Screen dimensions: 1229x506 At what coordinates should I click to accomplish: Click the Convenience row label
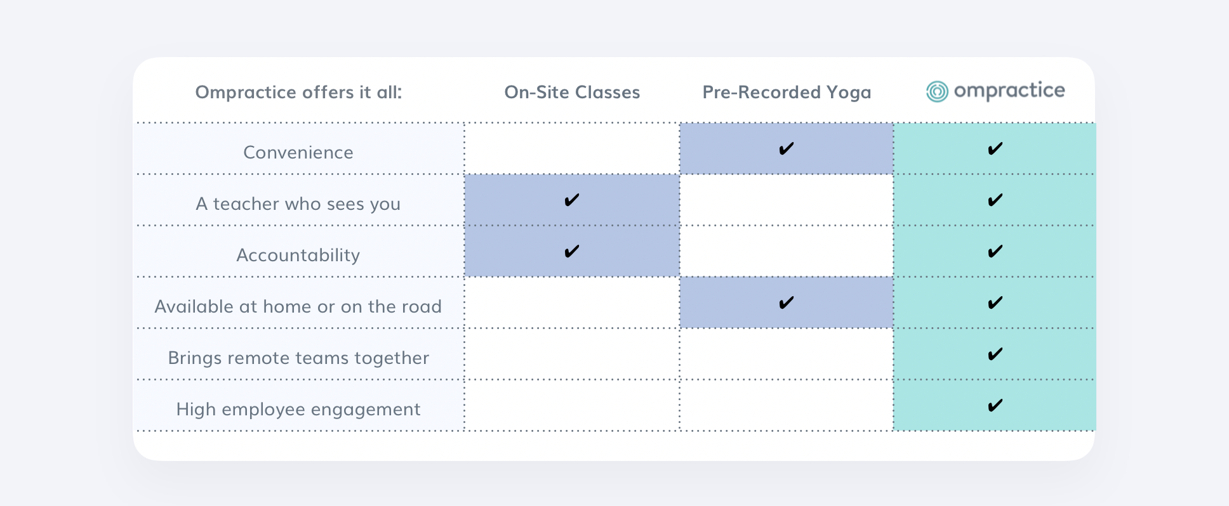(x=298, y=153)
